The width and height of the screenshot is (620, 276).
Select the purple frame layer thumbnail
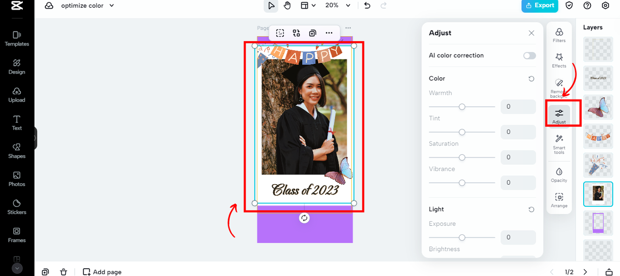pos(598,223)
